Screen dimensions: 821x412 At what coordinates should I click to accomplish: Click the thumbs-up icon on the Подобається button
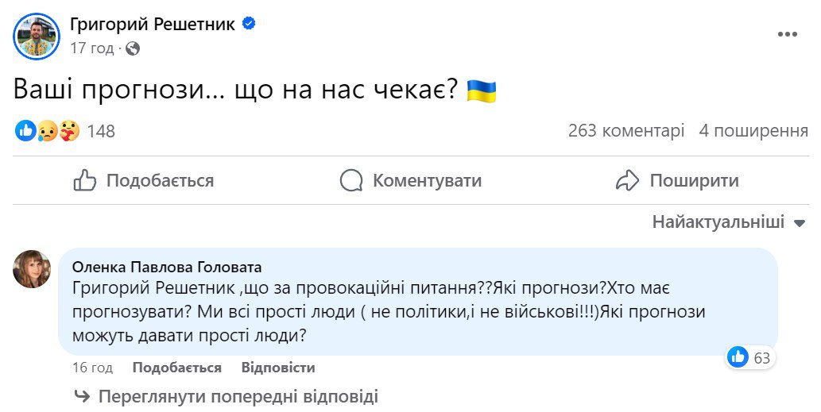(85, 181)
